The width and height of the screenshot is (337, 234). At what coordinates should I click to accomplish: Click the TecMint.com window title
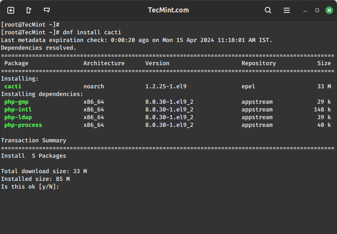click(x=168, y=10)
